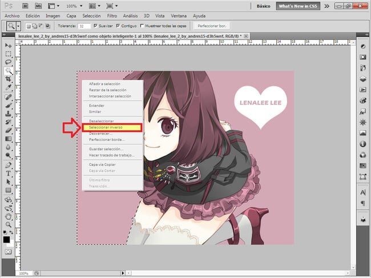
Task: Open the Styles fx panel icon
Action: 362,111
